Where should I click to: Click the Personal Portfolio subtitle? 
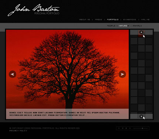point(47,13)
